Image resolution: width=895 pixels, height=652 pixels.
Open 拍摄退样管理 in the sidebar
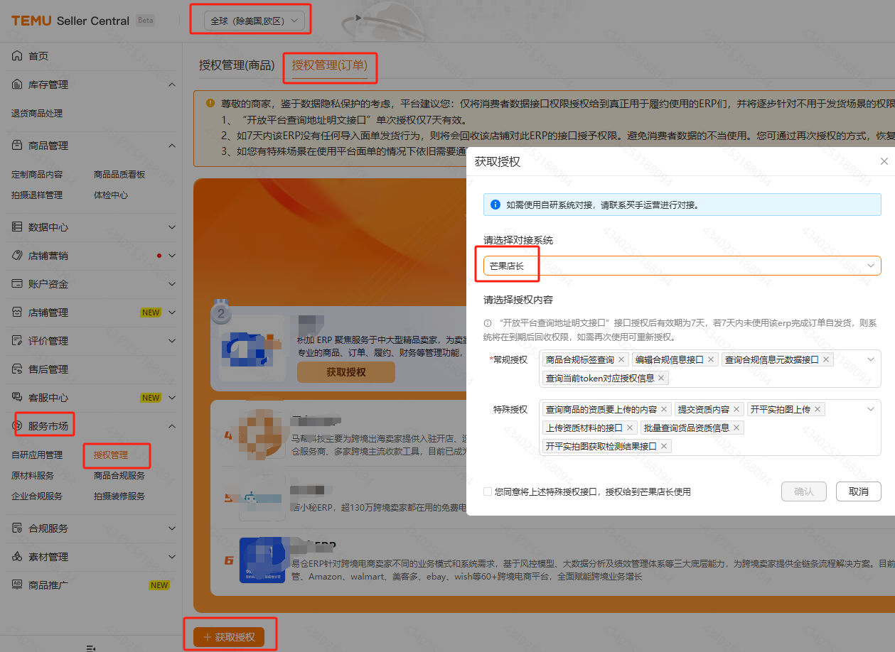(x=37, y=195)
